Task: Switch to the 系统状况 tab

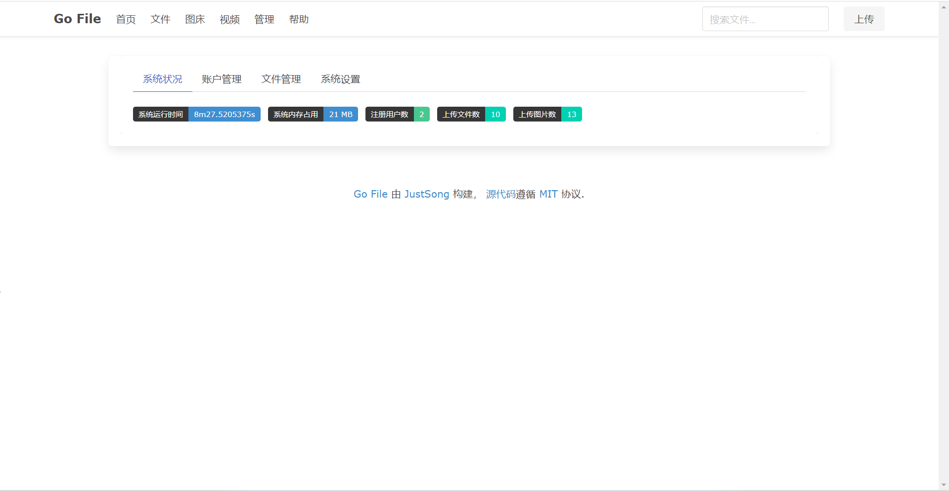Action: tap(162, 79)
